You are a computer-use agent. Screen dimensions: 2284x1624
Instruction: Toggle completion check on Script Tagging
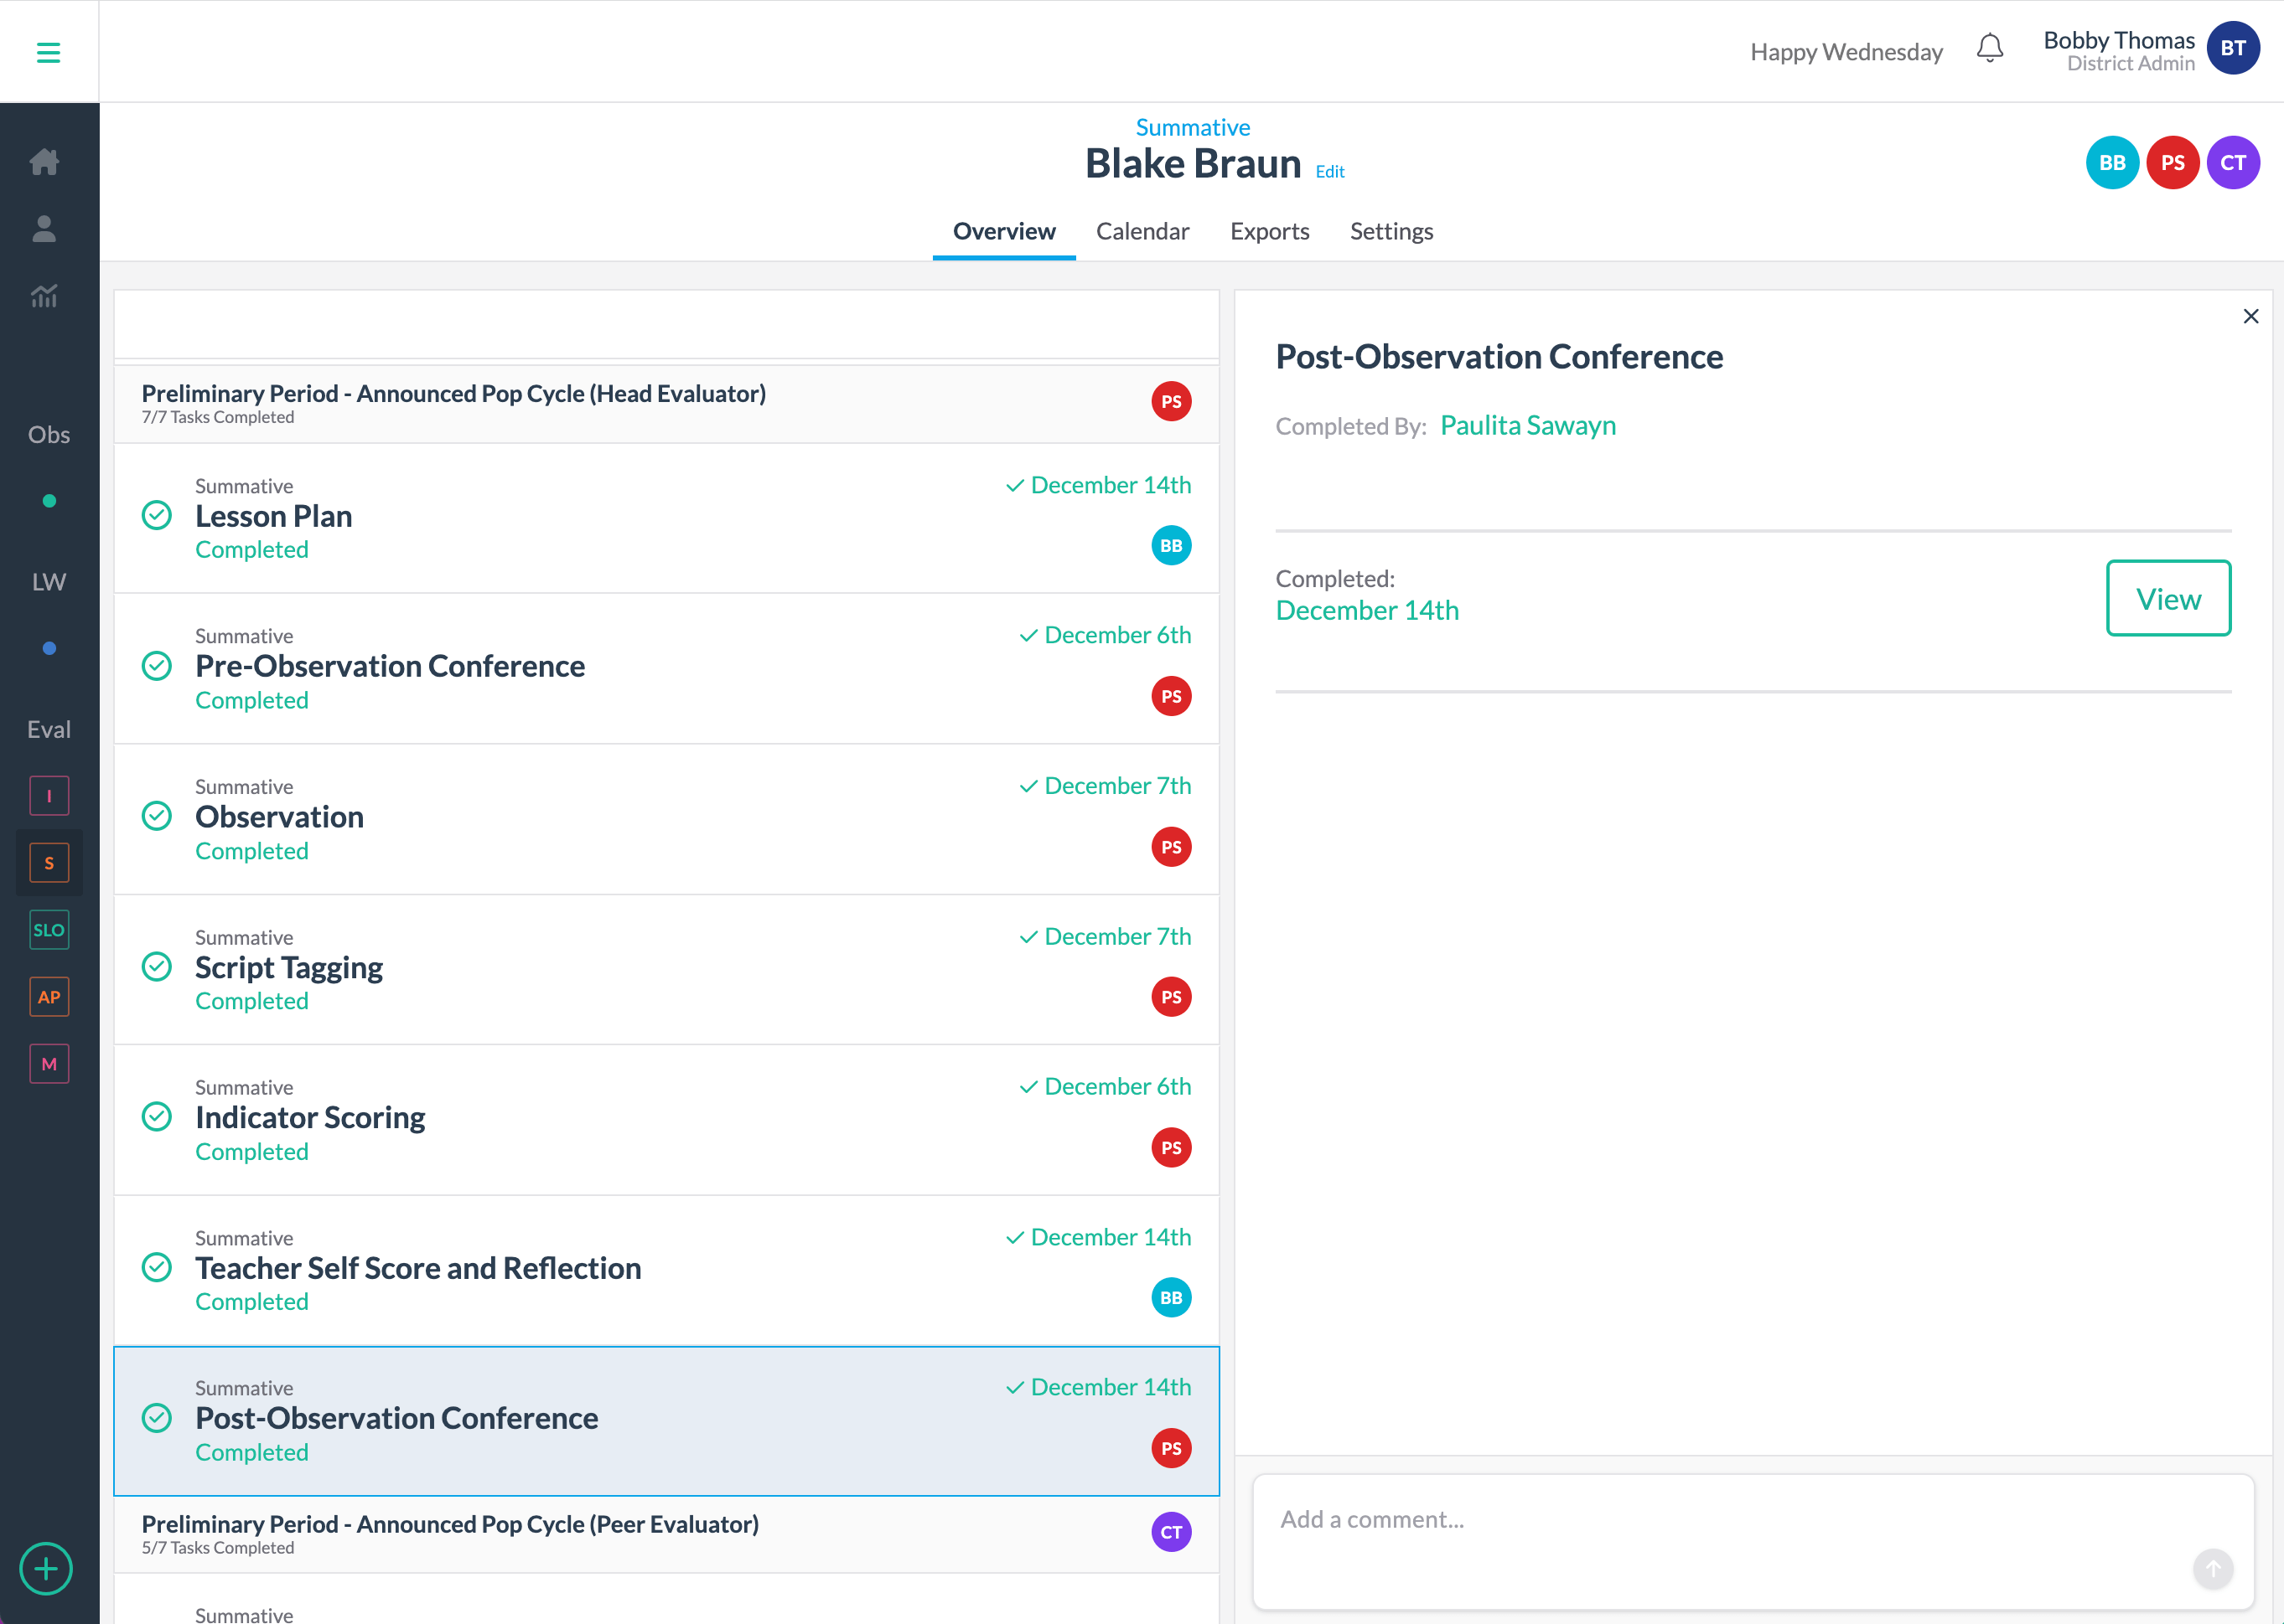pos(157,967)
